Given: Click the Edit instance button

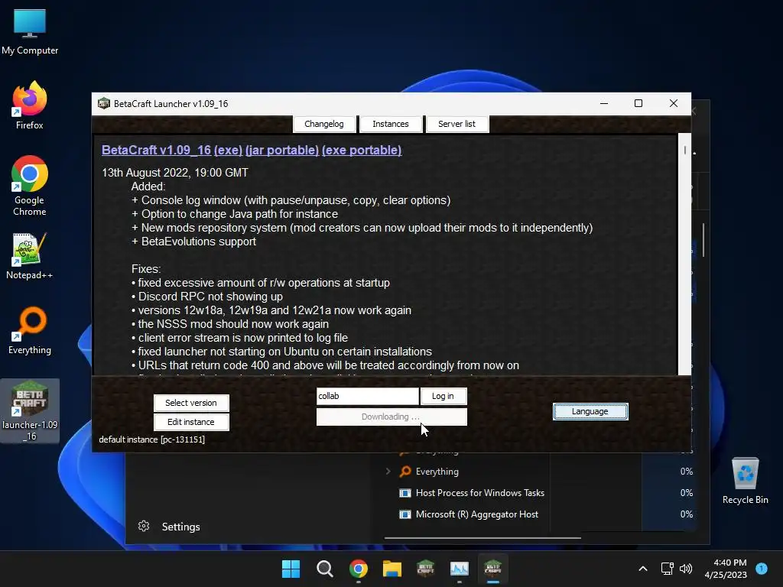Looking at the screenshot, I should coord(191,422).
